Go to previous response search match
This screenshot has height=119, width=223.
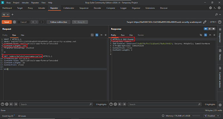[x=120, y=104]
